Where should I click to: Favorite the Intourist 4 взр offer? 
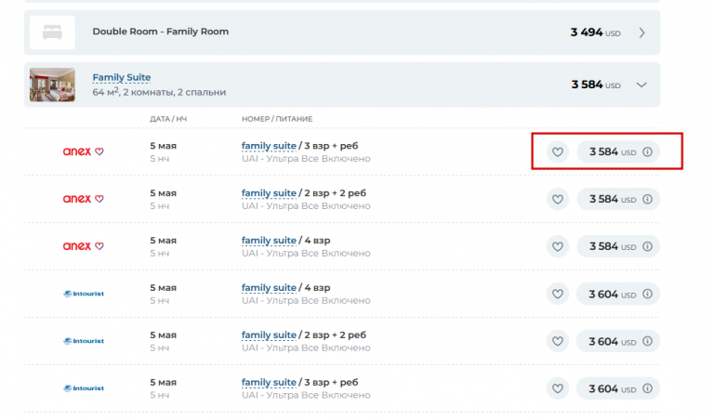point(558,294)
